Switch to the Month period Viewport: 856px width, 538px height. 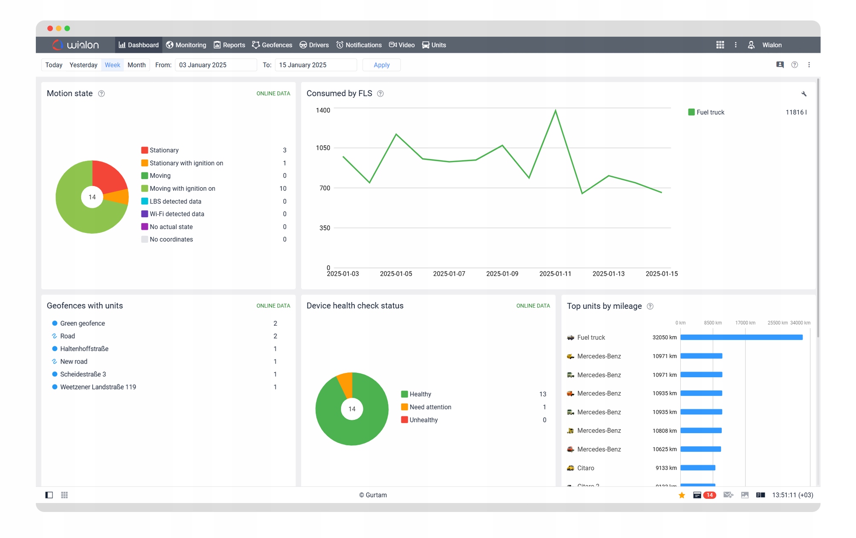point(136,65)
